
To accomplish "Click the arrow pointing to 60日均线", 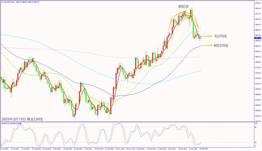I will [207, 46].
